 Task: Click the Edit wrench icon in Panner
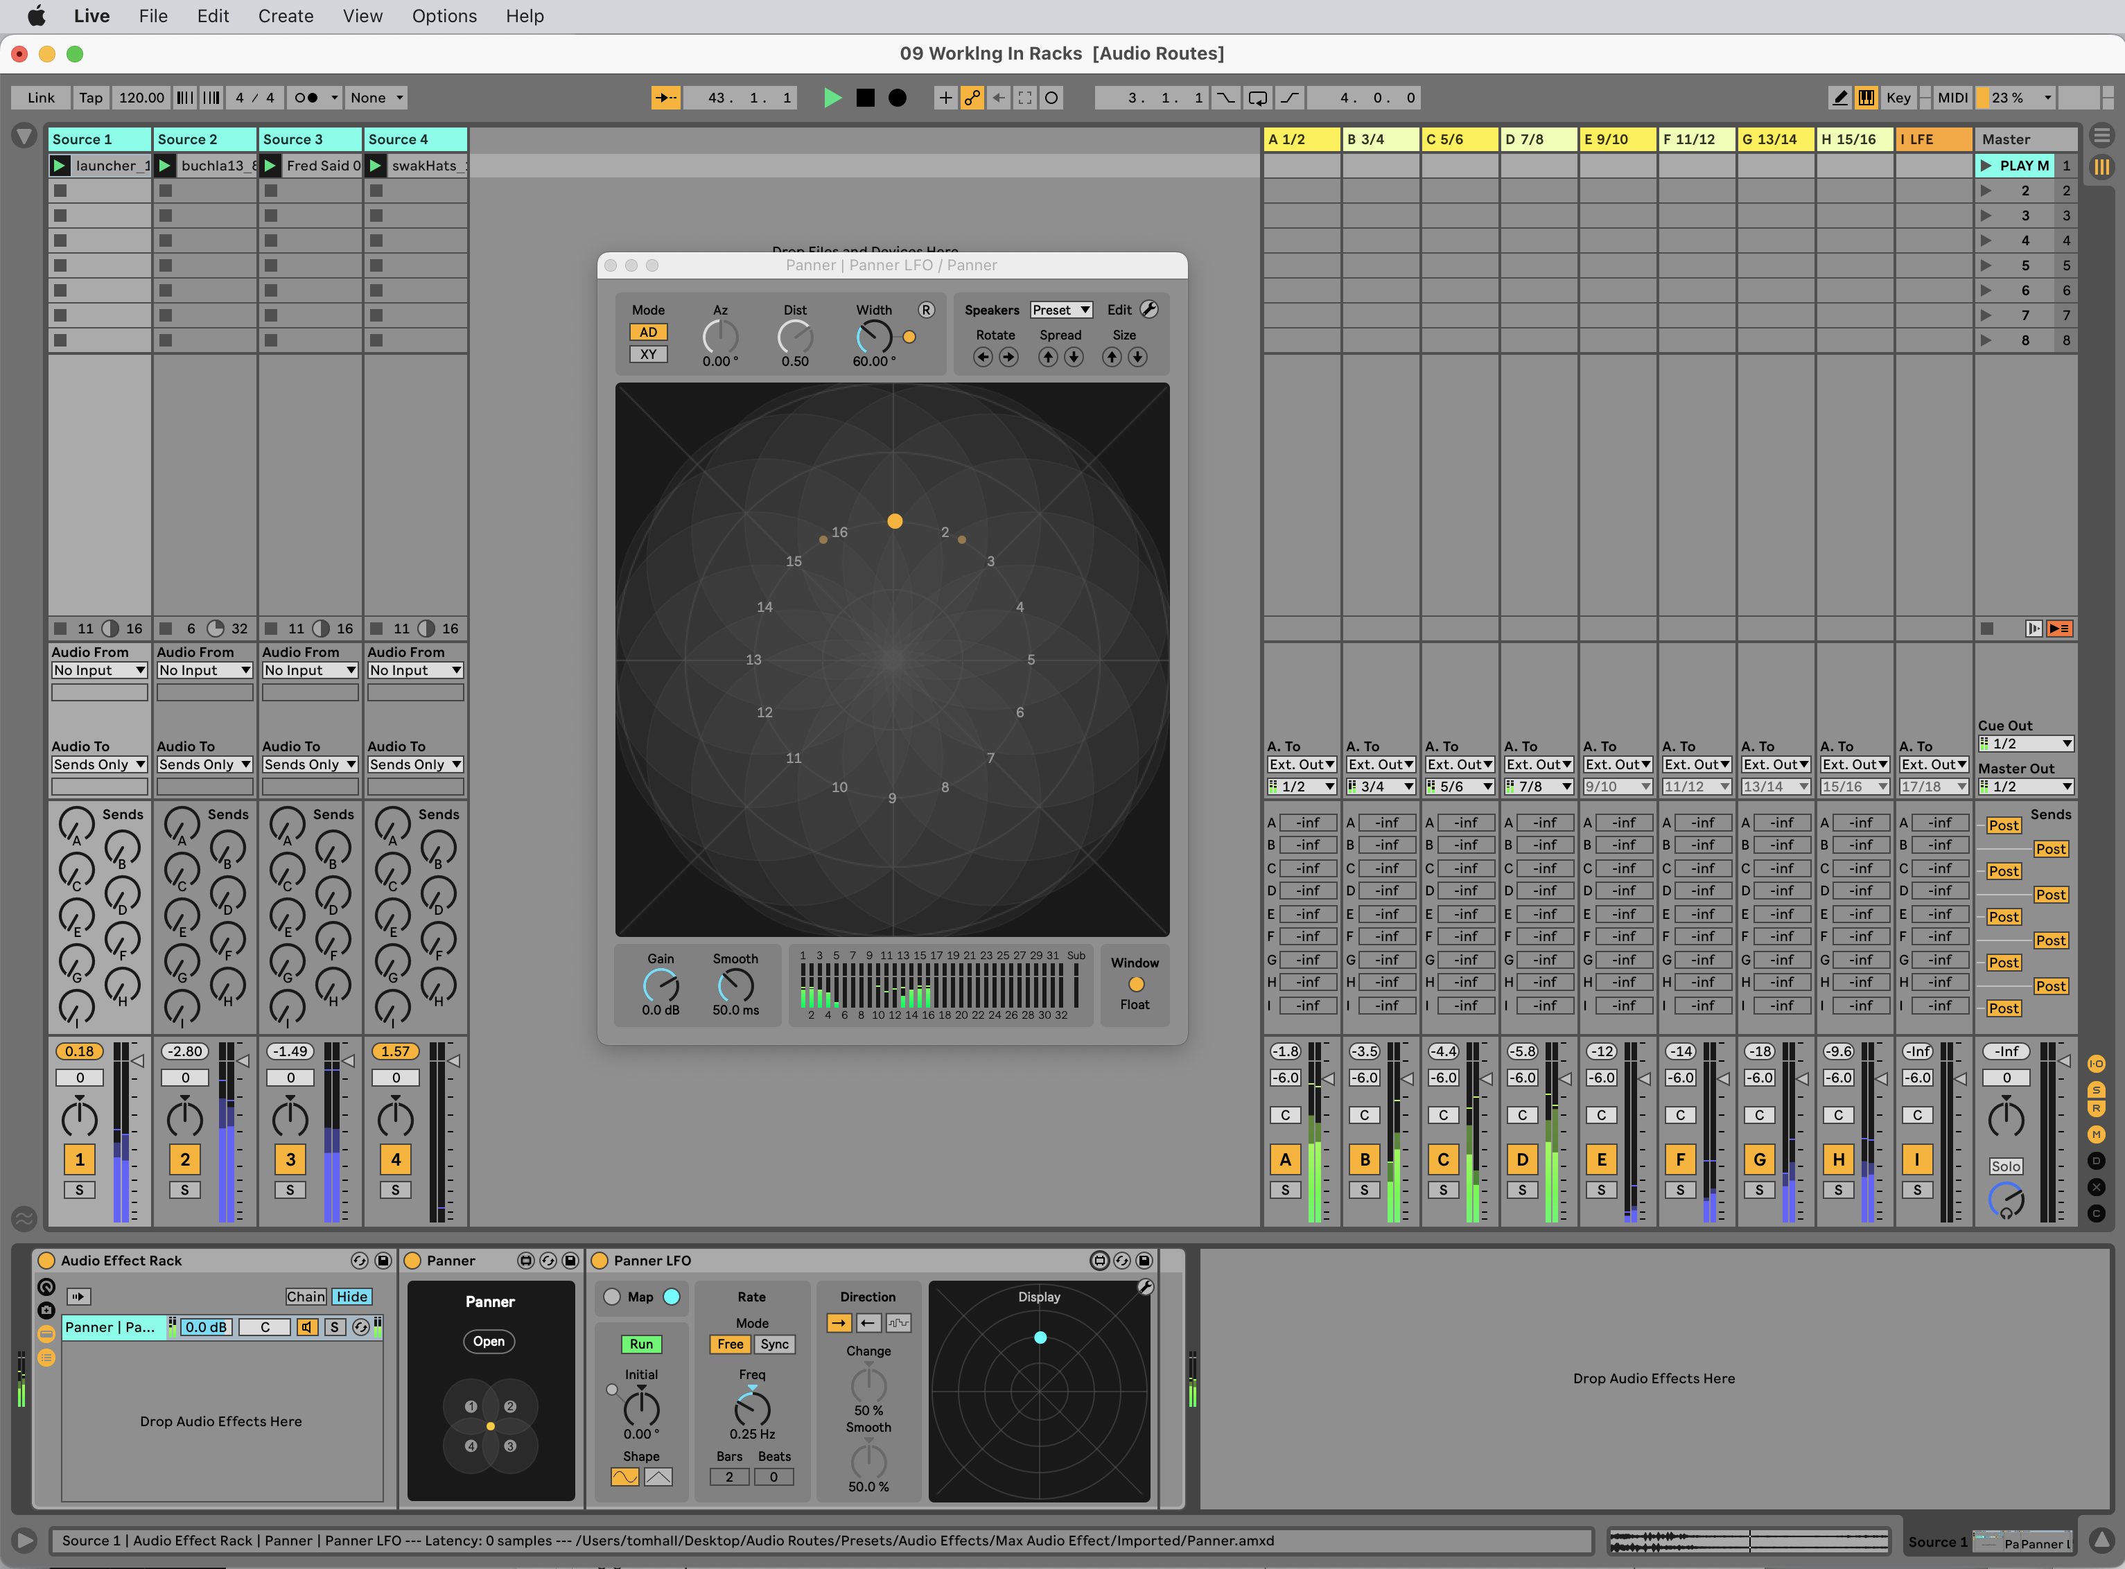coord(1148,310)
